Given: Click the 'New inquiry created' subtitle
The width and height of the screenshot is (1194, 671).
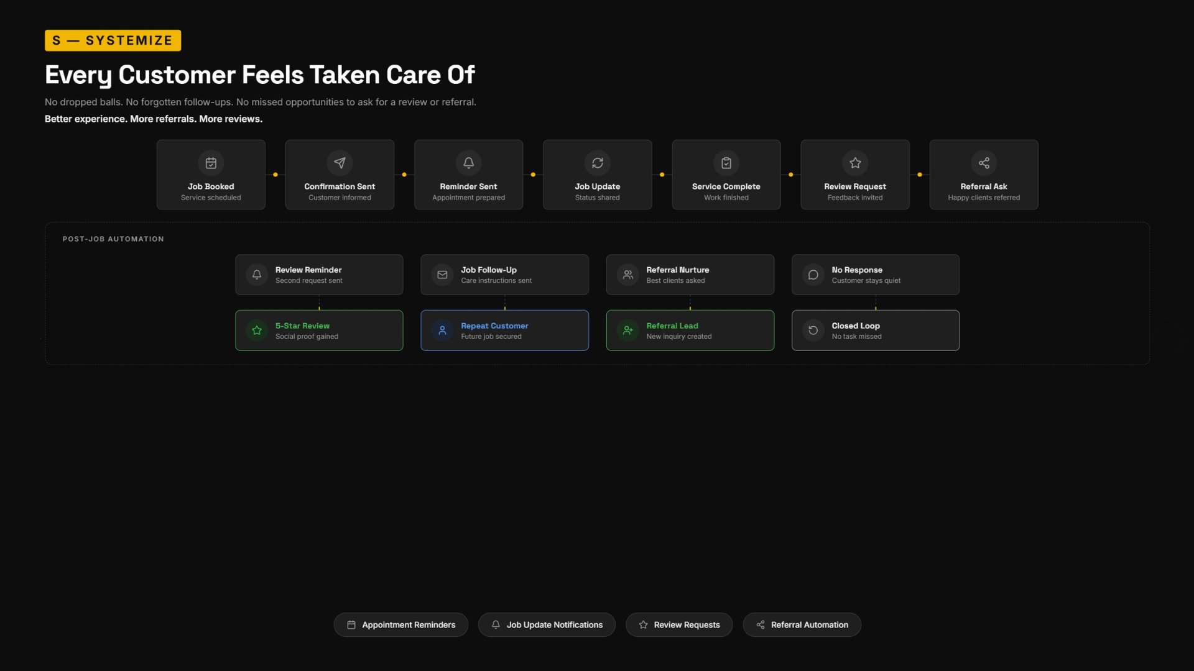Looking at the screenshot, I should (x=678, y=337).
